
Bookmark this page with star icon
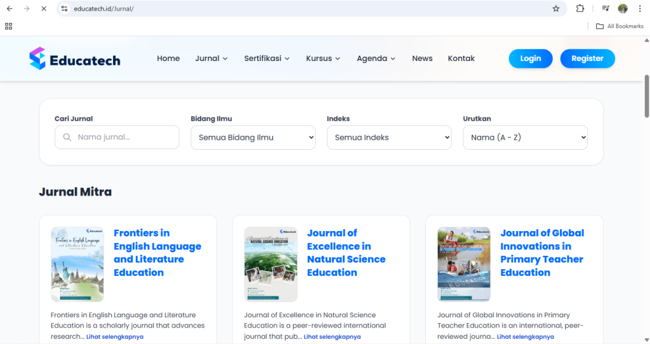[x=556, y=9]
